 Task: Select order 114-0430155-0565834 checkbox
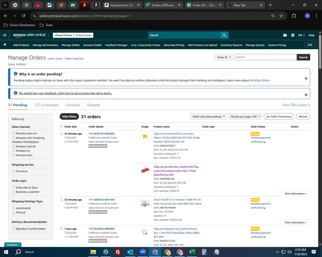tap(61, 134)
